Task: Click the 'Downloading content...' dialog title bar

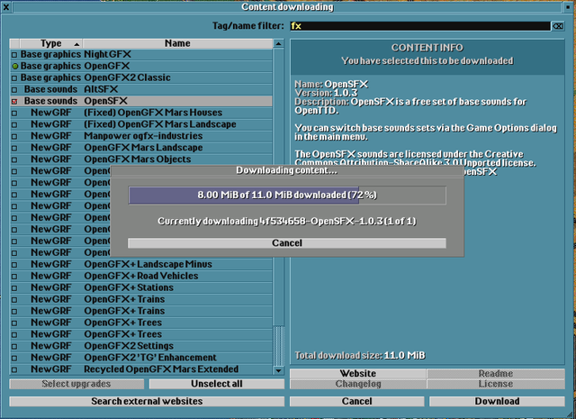Action: [287, 170]
